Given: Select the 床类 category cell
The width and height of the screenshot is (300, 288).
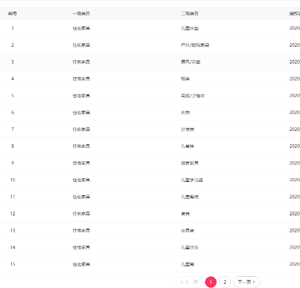Looking at the screenshot, I should [185, 112].
